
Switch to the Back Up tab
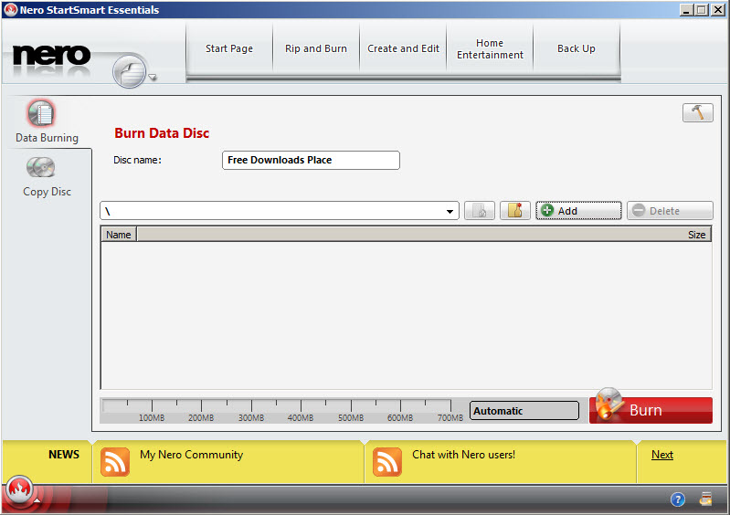coord(577,48)
